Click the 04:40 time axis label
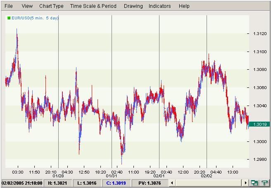Screen dimensions: 271x188 tap(216, 172)
